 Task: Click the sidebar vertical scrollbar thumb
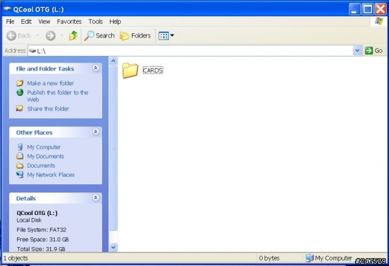[113, 148]
